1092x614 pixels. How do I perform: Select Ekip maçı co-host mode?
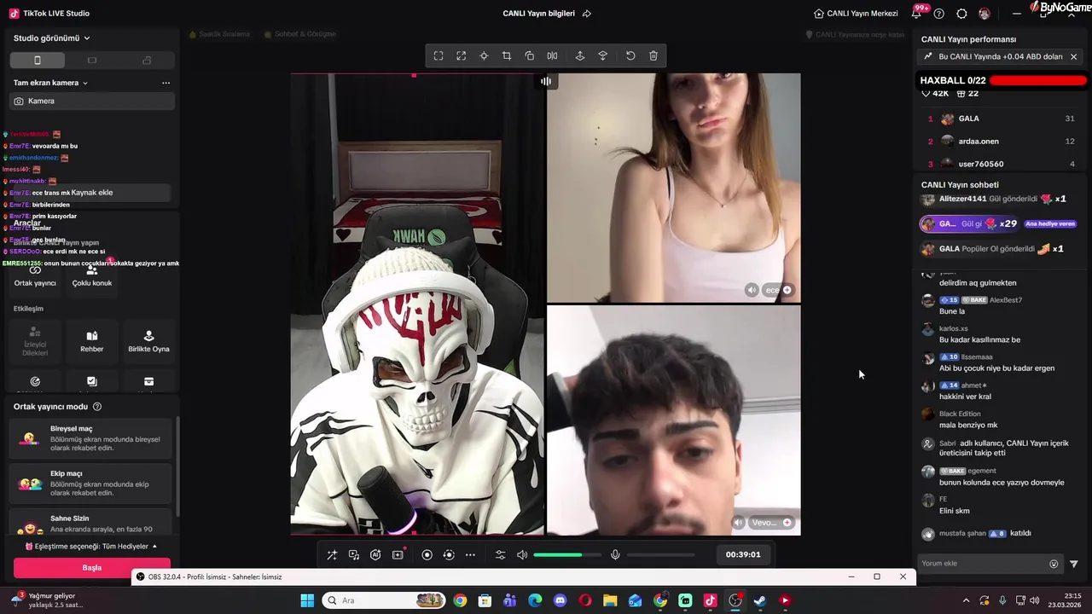[x=92, y=484]
